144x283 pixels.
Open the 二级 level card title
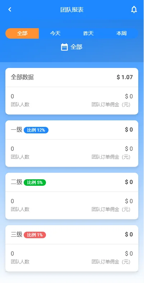(17, 182)
